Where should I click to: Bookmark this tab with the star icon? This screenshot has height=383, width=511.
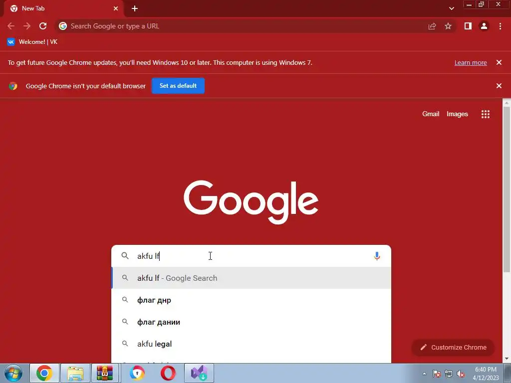448,26
